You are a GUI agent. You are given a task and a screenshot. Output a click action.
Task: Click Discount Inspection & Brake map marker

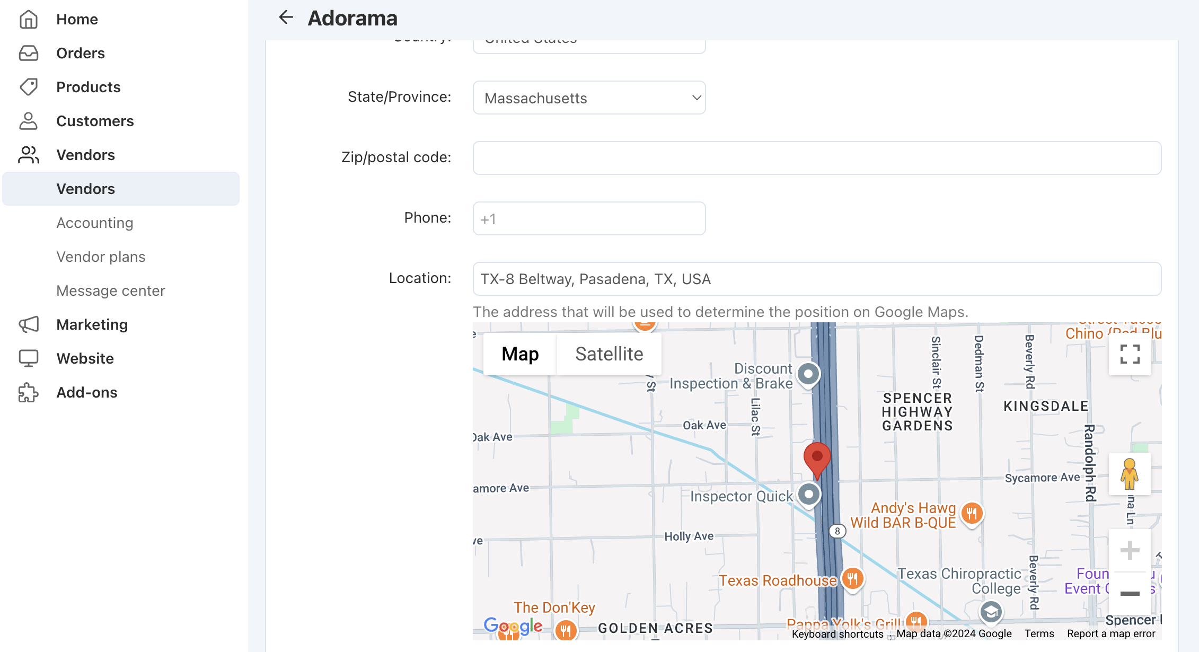pyautogui.click(x=808, y=375)
